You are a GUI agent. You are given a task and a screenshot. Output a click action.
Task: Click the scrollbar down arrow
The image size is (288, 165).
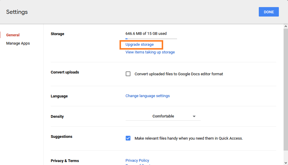click(285, 163)
